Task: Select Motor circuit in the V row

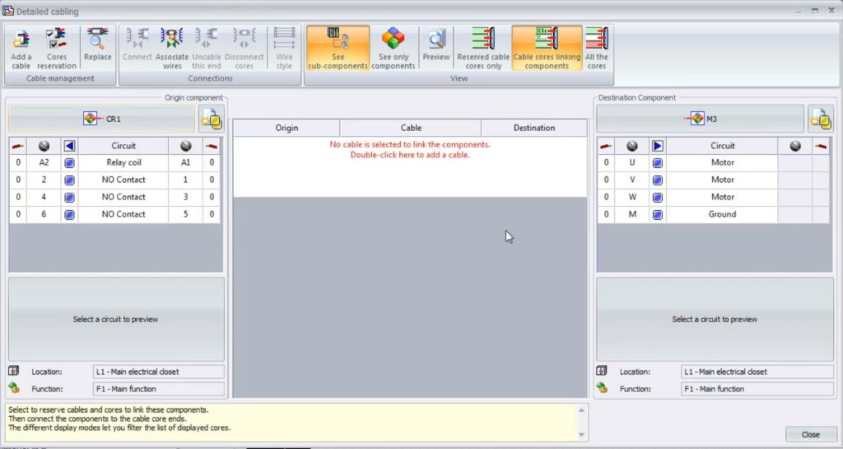Action: [x=722, y=180]
